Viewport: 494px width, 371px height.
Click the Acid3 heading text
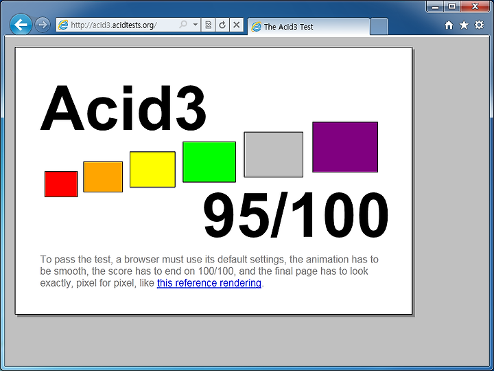coord(123,109)
